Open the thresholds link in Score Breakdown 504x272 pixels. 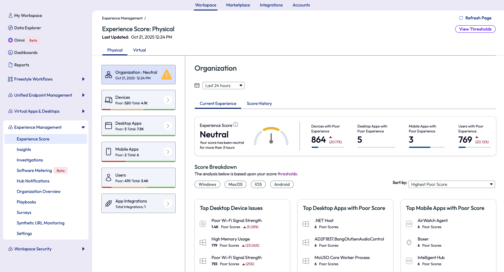click(287, 174)
